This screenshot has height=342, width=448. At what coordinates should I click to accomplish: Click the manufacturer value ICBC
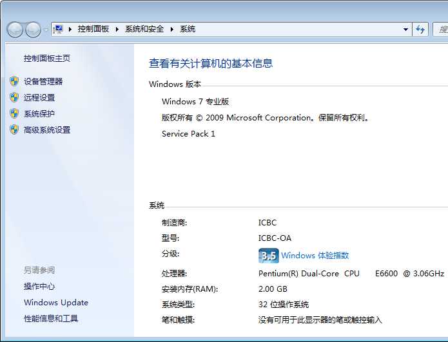pyautogui.click(x=268, y=222)
